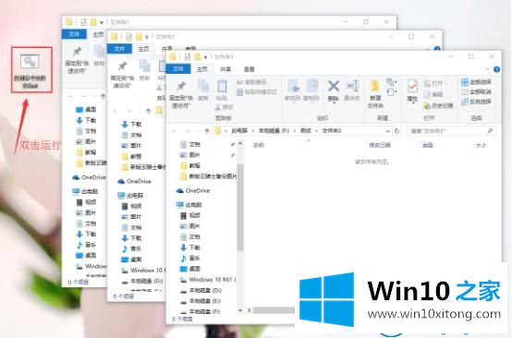Image resolution: width=512 pixels, height=338 pixels.
Task: Open help via blue question mark icon
Action: [497, 69]
